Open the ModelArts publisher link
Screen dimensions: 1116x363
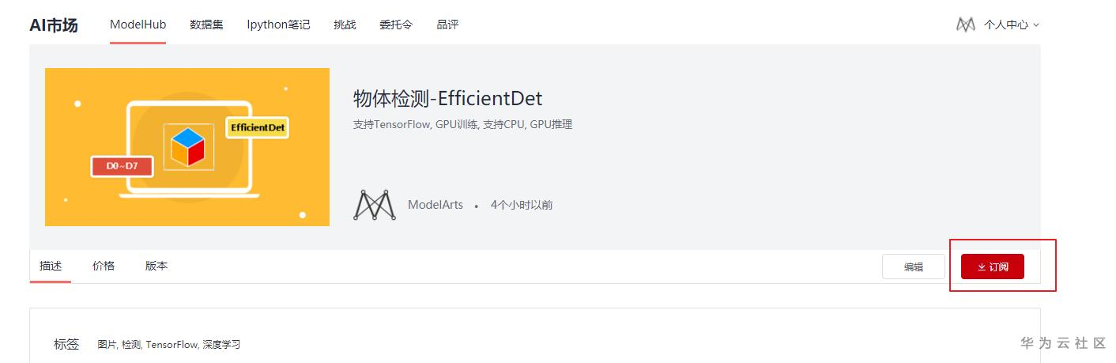pos(435,205)
